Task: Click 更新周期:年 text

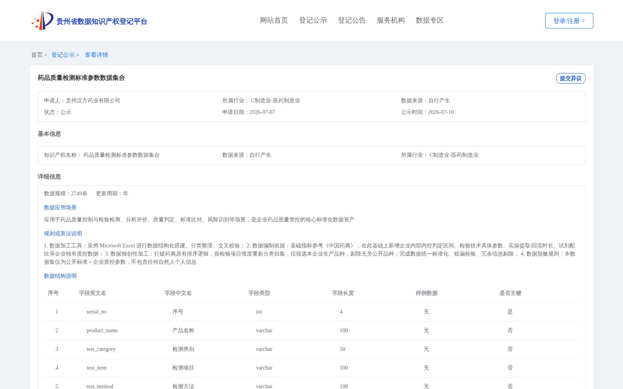Action: [112, 193]
